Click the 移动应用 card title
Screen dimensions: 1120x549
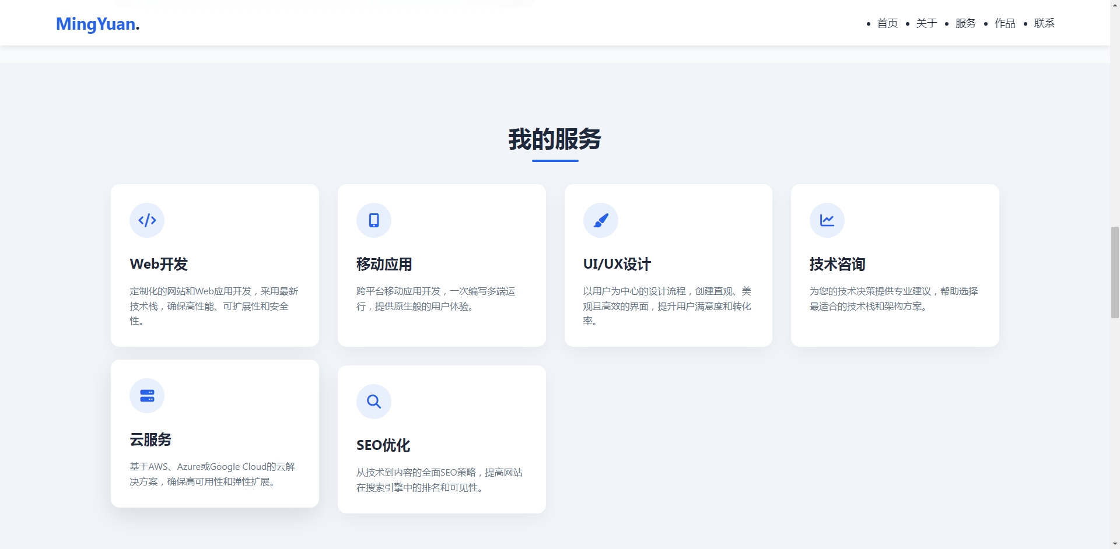tap(384, 264)
